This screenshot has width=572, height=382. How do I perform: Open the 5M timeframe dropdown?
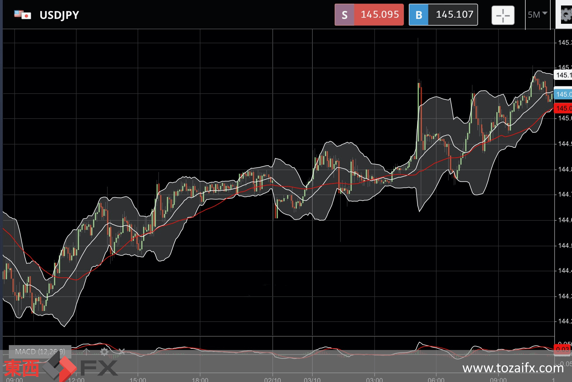(538, 15)
